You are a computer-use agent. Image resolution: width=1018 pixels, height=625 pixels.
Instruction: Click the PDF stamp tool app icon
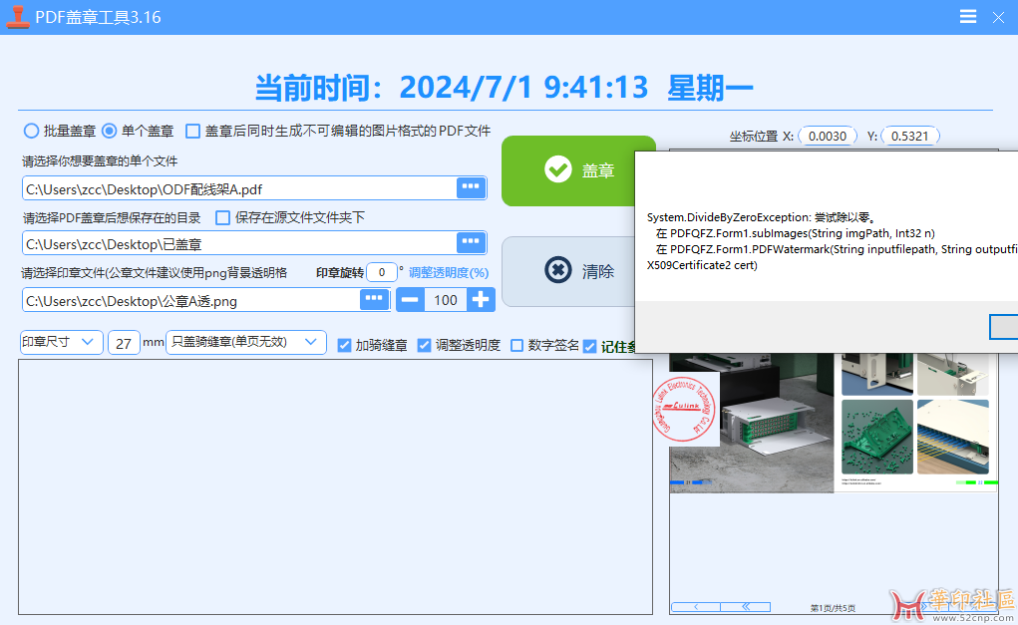pos(18,17)
